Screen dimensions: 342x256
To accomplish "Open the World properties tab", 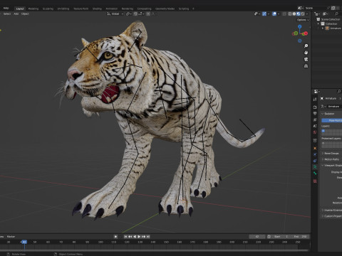I will point(315,132).
